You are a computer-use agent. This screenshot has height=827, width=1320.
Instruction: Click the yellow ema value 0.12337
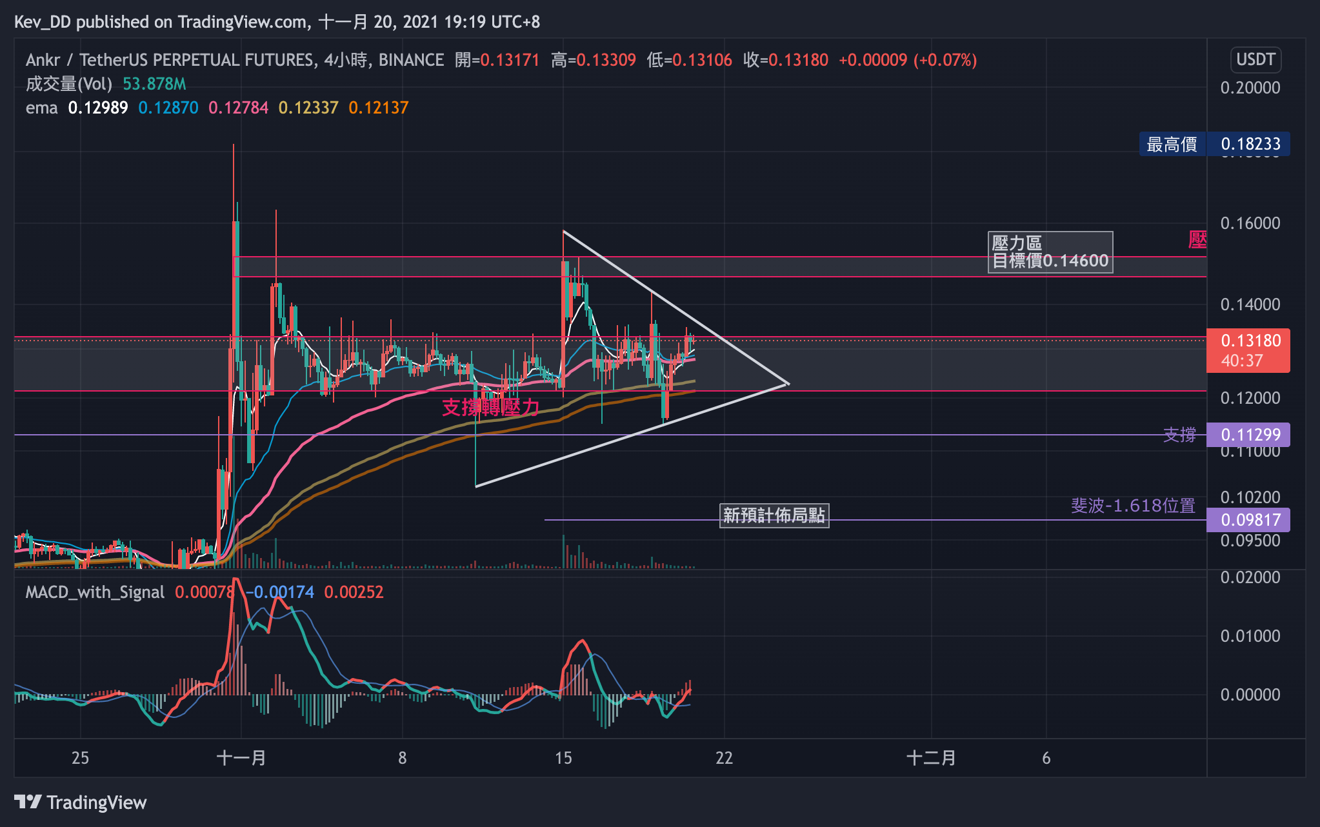pyautogui.click(x=308, y=108)
